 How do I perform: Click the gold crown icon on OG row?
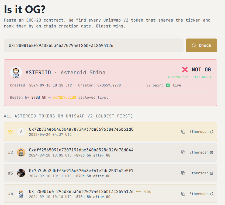coord(11,132)
